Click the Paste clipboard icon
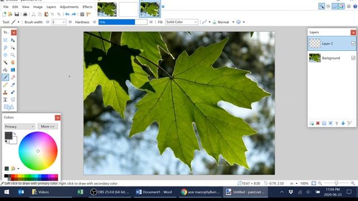Image resolution: width=358 pixels, height=201 pixels. 46,15
